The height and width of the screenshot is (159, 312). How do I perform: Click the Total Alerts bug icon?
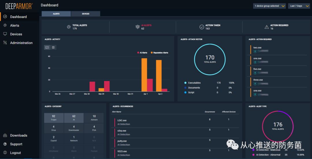(x=69, y=27)
